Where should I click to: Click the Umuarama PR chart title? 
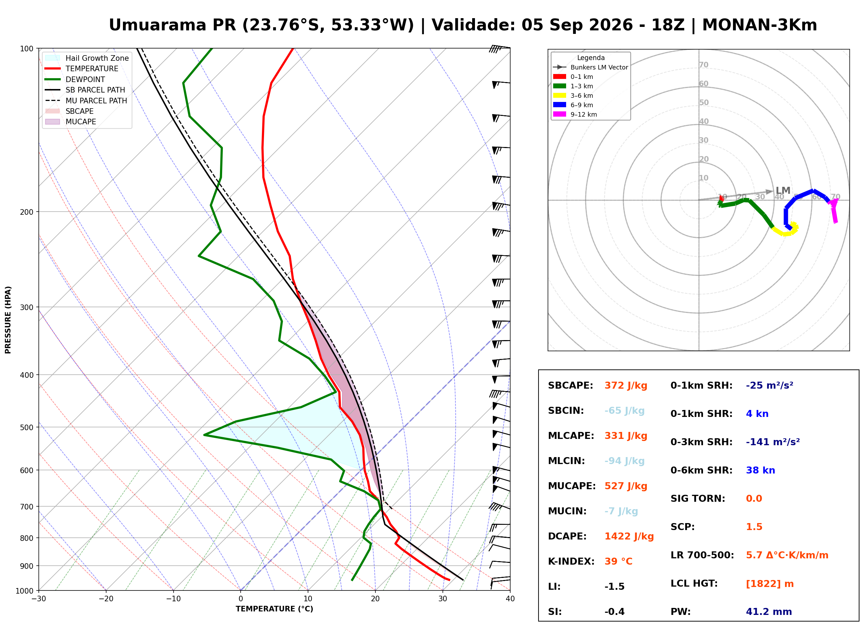click(x=463, y=25)
